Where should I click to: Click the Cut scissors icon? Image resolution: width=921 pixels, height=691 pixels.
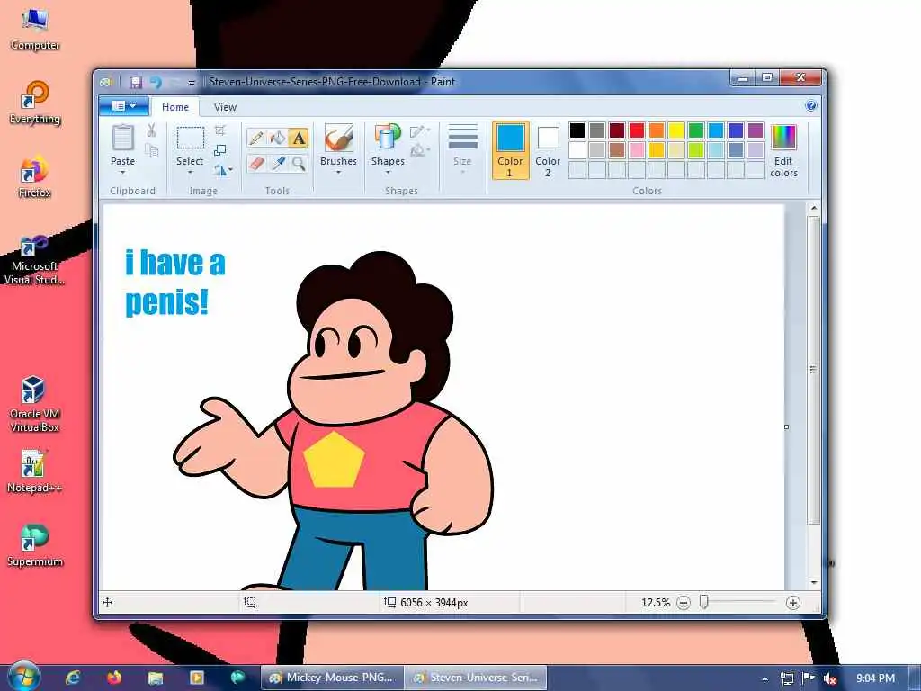pos(151,130)
